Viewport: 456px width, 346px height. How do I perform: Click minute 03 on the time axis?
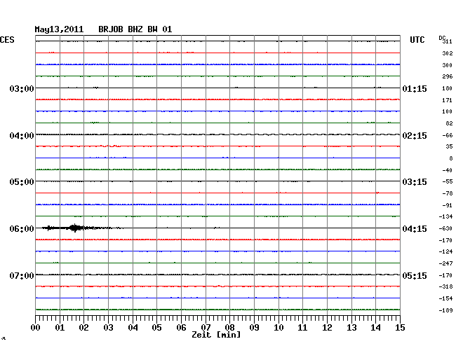[x=108, y=328]
